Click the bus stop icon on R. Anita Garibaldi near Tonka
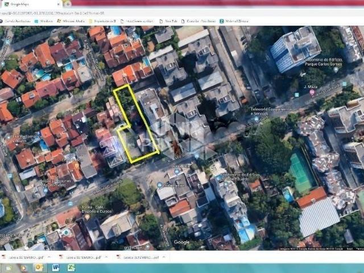 [71, 204]
